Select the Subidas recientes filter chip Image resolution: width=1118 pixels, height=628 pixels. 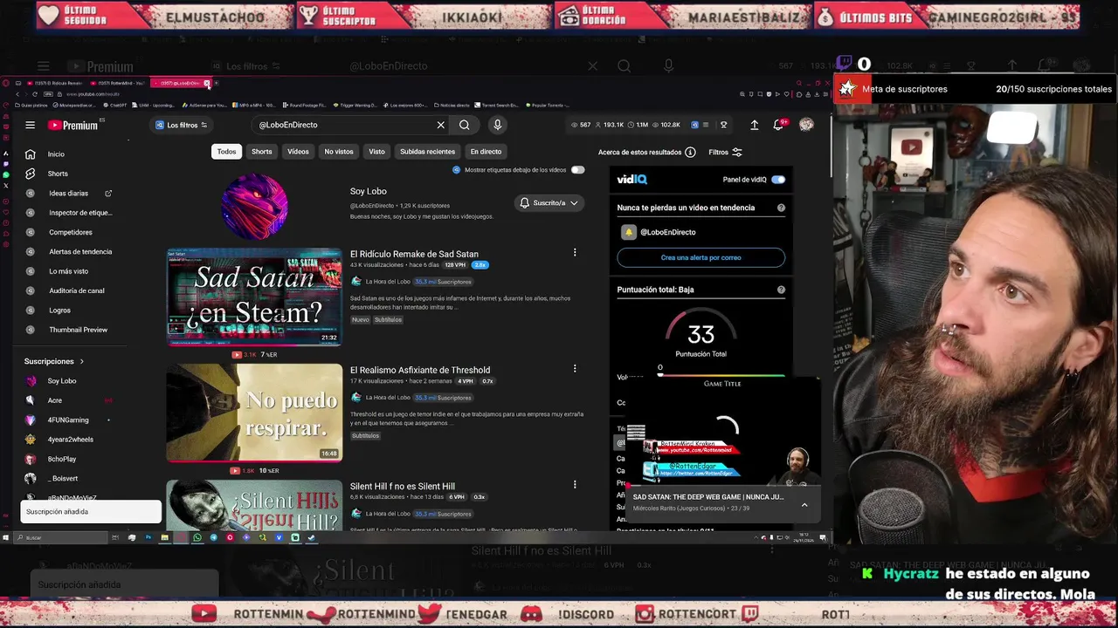(427, 152)
